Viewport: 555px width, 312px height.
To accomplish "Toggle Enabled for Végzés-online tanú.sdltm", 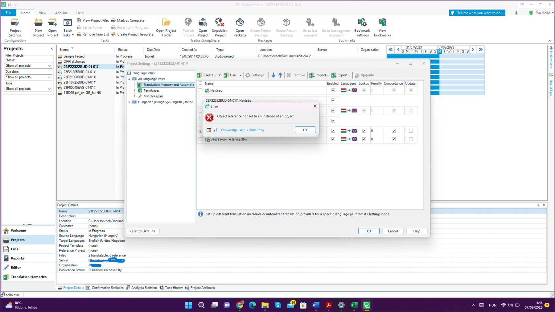I will [x=333, y=139].
